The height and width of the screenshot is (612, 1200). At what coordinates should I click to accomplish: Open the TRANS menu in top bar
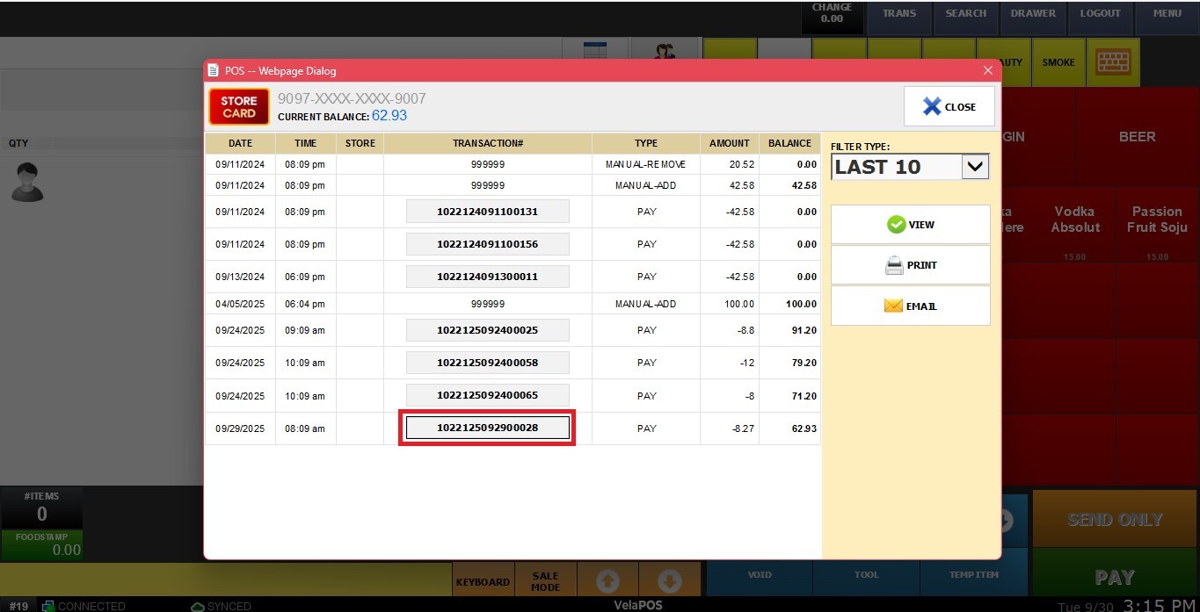[898, 14]
